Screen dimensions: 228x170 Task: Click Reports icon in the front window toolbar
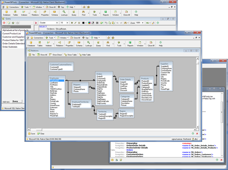130,44
